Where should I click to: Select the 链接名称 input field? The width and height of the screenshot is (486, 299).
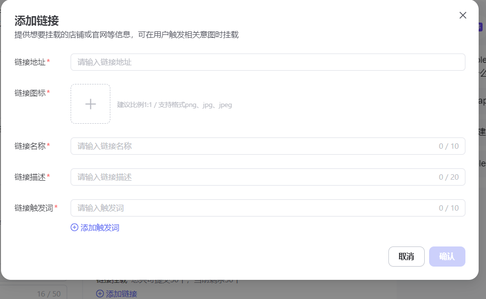pyautogui.click(x=245, y=146)
